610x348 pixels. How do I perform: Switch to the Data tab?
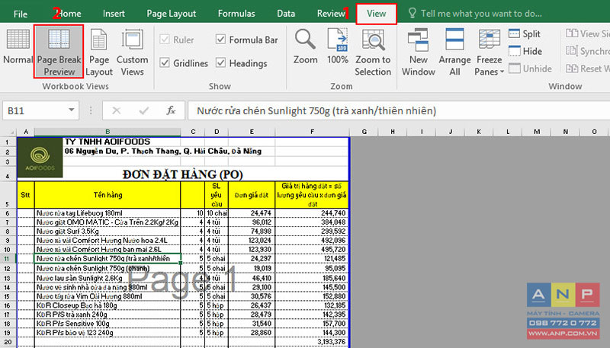pyautogui.click(x=286, y=14)
